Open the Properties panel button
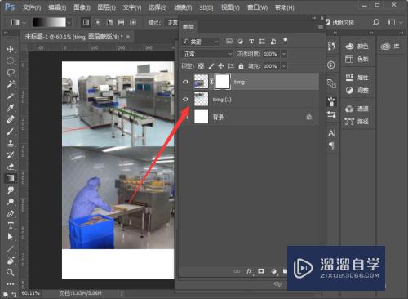Viewport: 408px width, 299px height. [x=357, y=78]
